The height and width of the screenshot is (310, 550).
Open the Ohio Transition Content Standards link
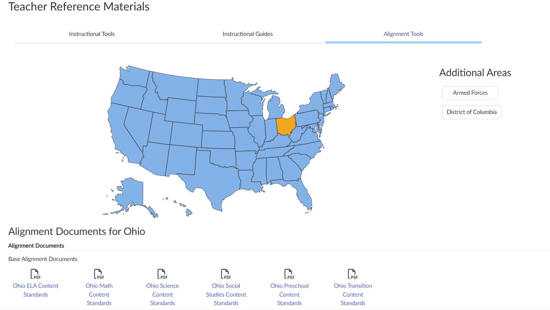(x=353, y=294)
